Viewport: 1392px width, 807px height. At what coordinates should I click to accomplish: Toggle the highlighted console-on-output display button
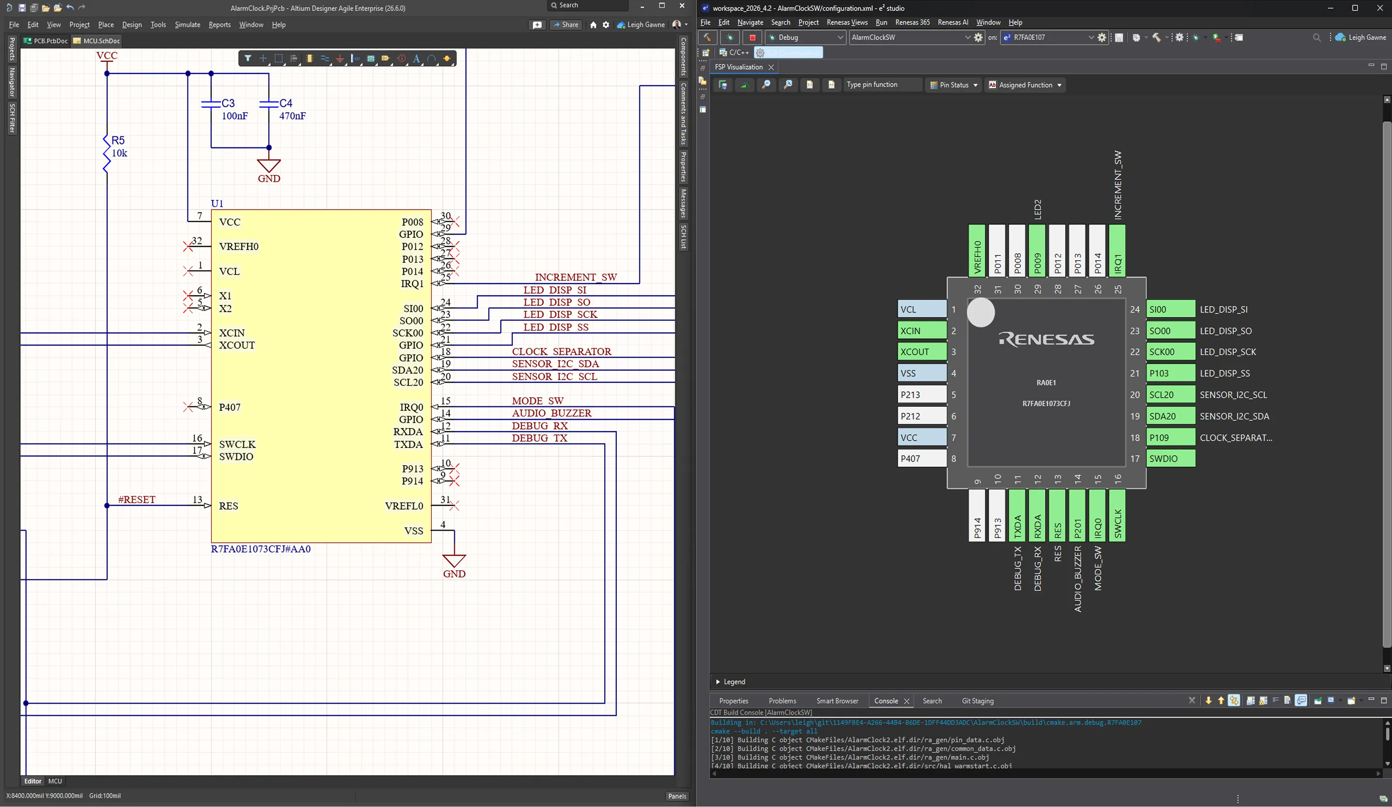(x=1301, y=700)
